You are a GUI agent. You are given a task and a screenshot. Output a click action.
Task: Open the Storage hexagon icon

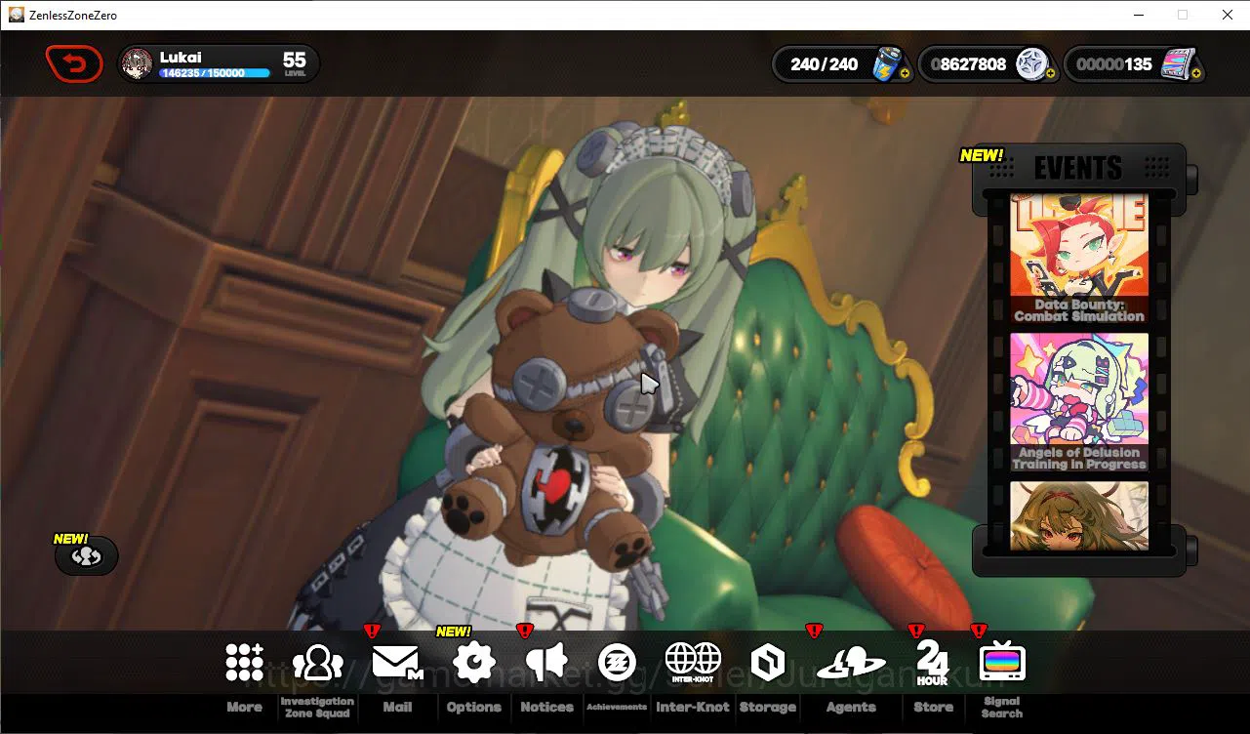768,663
